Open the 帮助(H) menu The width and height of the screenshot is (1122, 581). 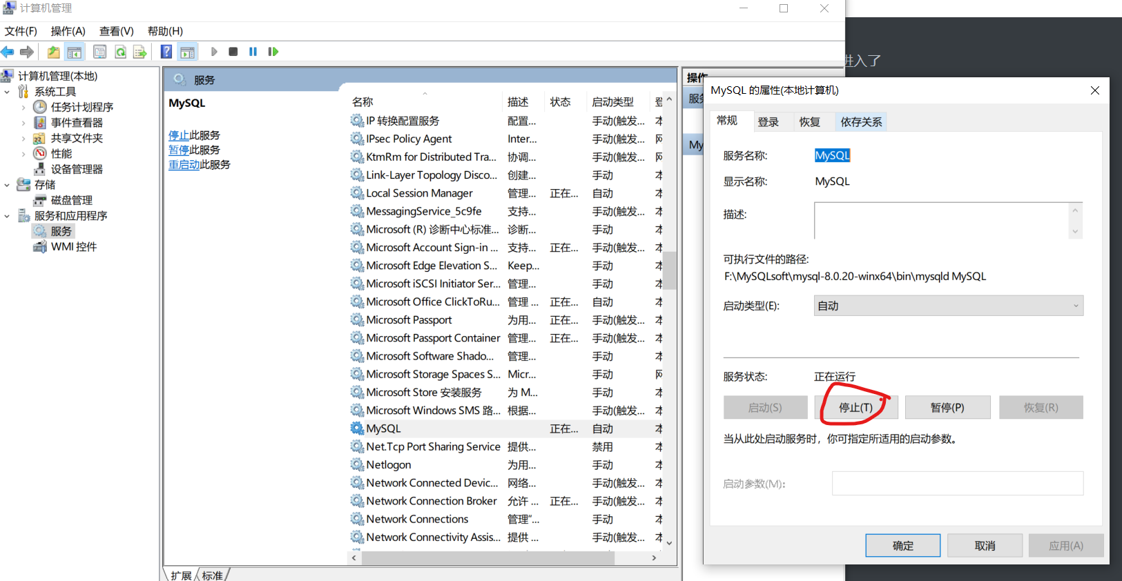[165, 31]
